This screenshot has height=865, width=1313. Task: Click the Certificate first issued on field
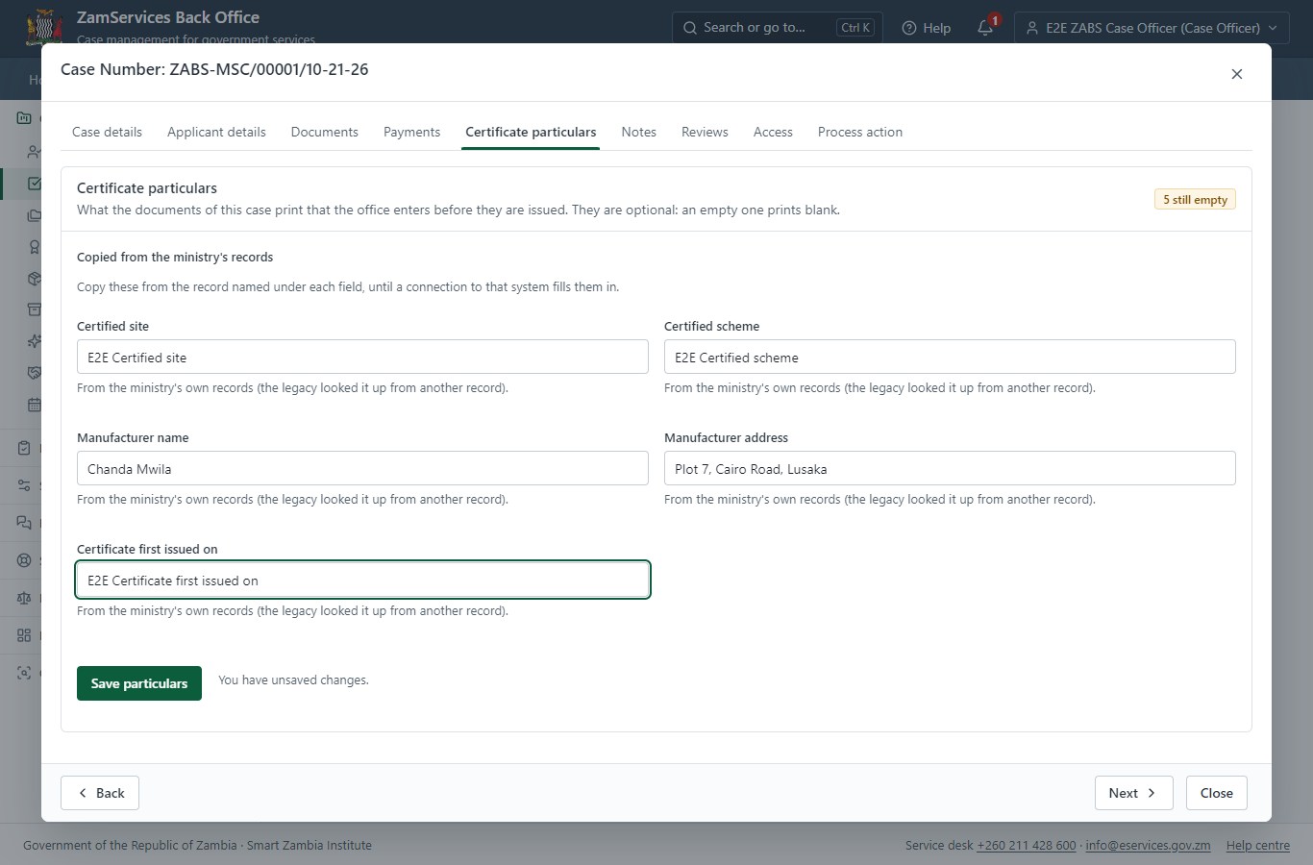pyautogui.click(x=362, y=580)
